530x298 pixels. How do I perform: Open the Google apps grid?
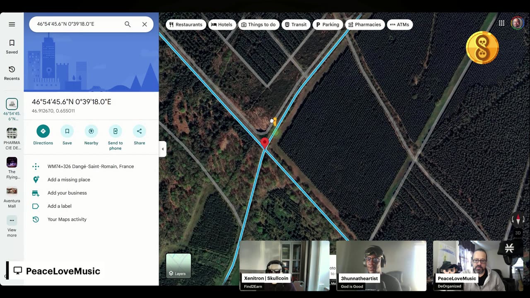pyautogui.click(x=501, y=24)
